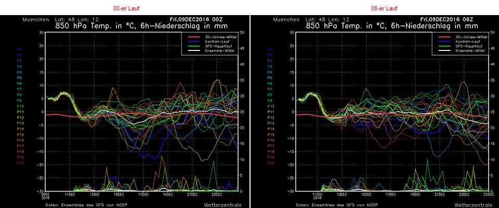Click member label P20 beside the 06Z chart
The image size is (499, 208).
[x=270, y=163]
